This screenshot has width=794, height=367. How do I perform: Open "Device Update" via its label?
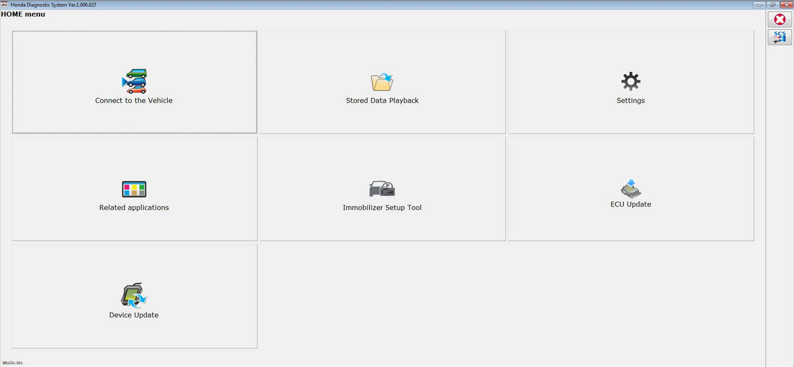point(134,315)
